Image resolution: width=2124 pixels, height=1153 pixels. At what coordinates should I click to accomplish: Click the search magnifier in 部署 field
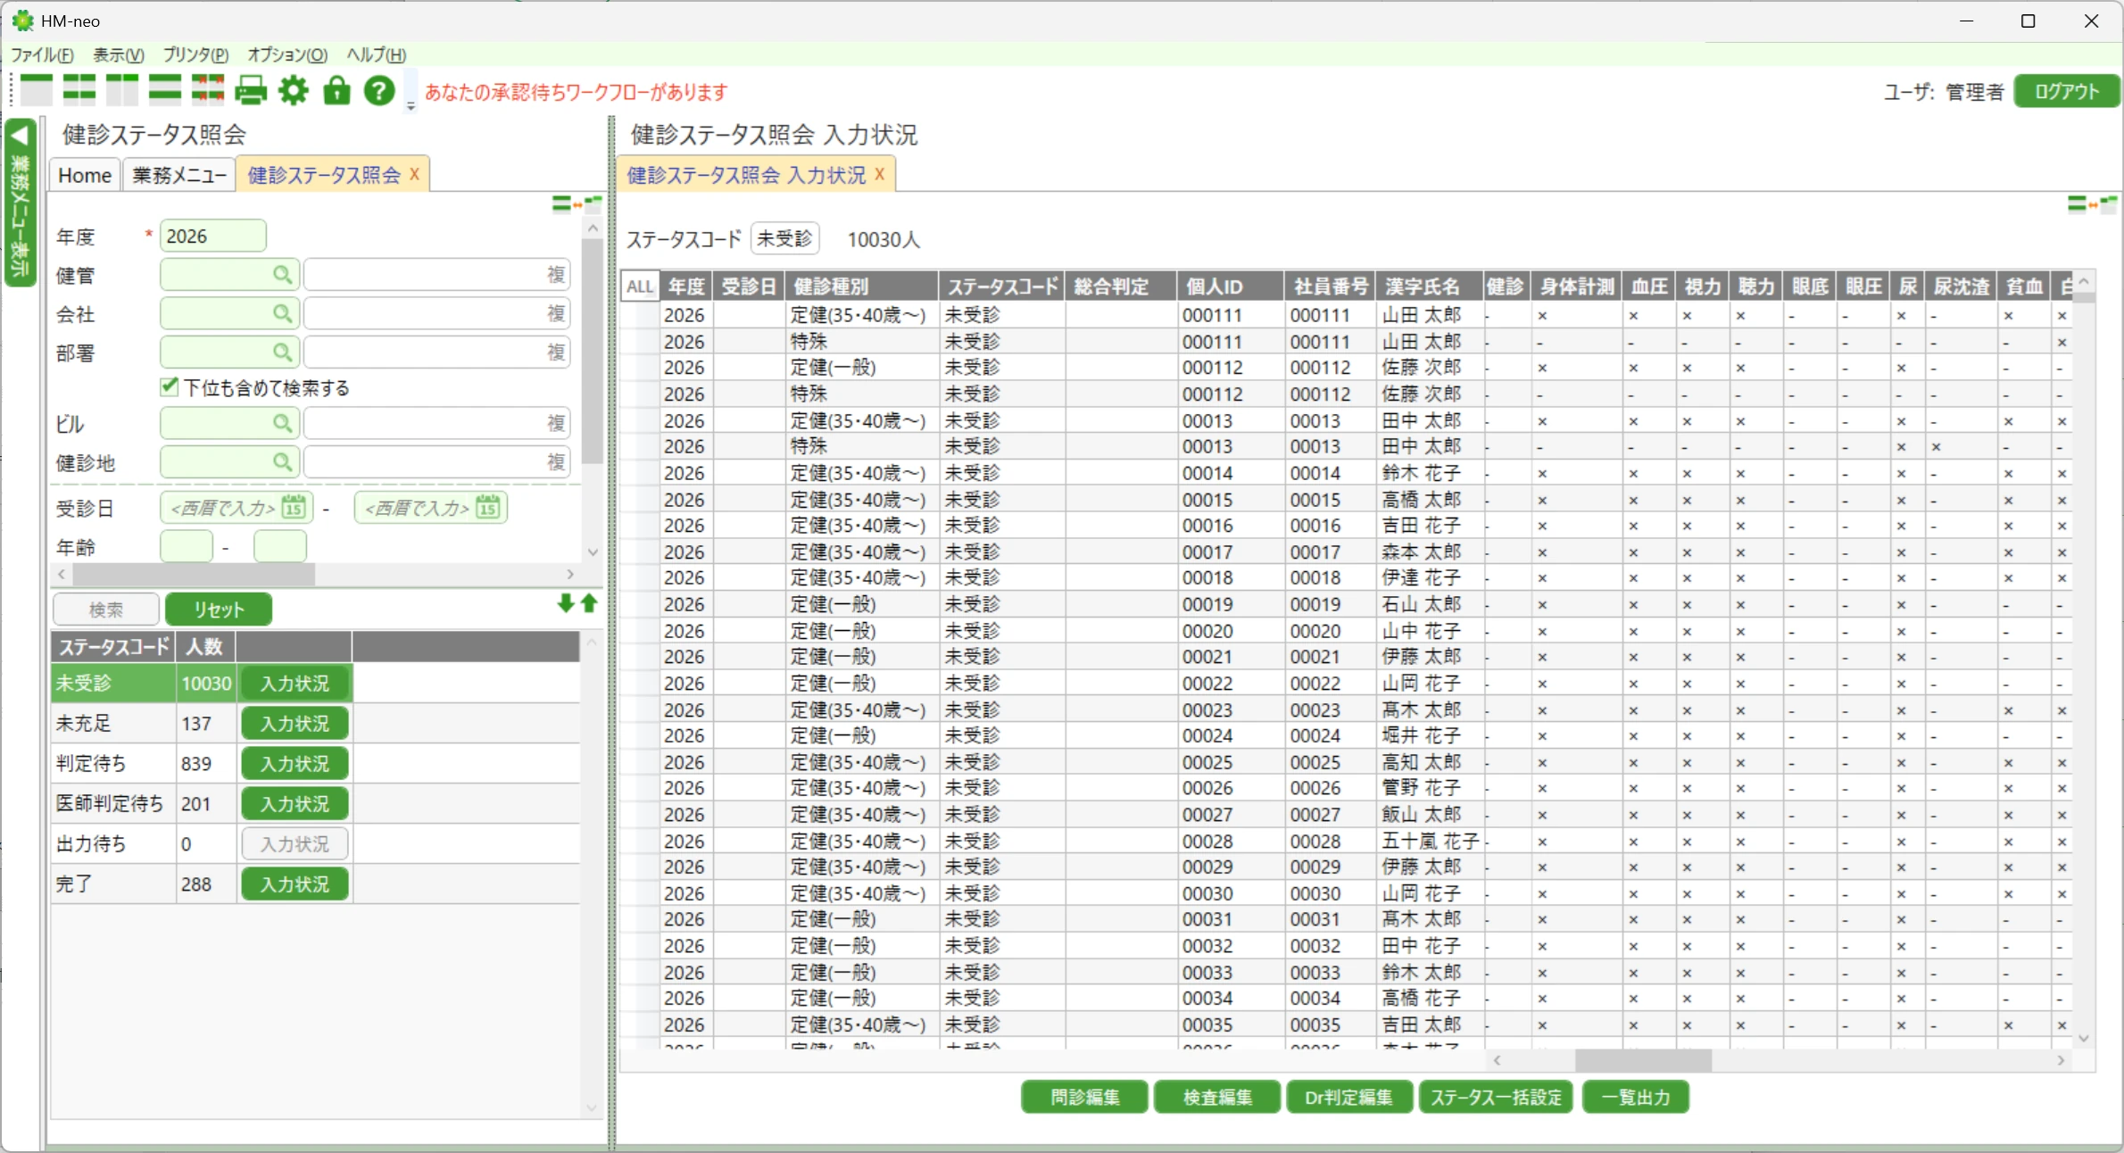click(x=282, y=353)
